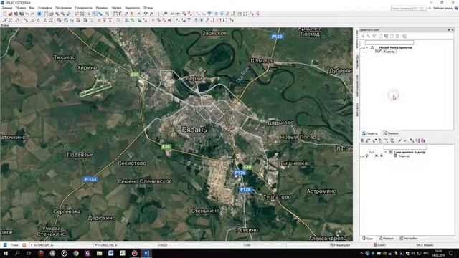459x258 pixels.
Task: Open the Размеры menu
Action: point(102,8)
